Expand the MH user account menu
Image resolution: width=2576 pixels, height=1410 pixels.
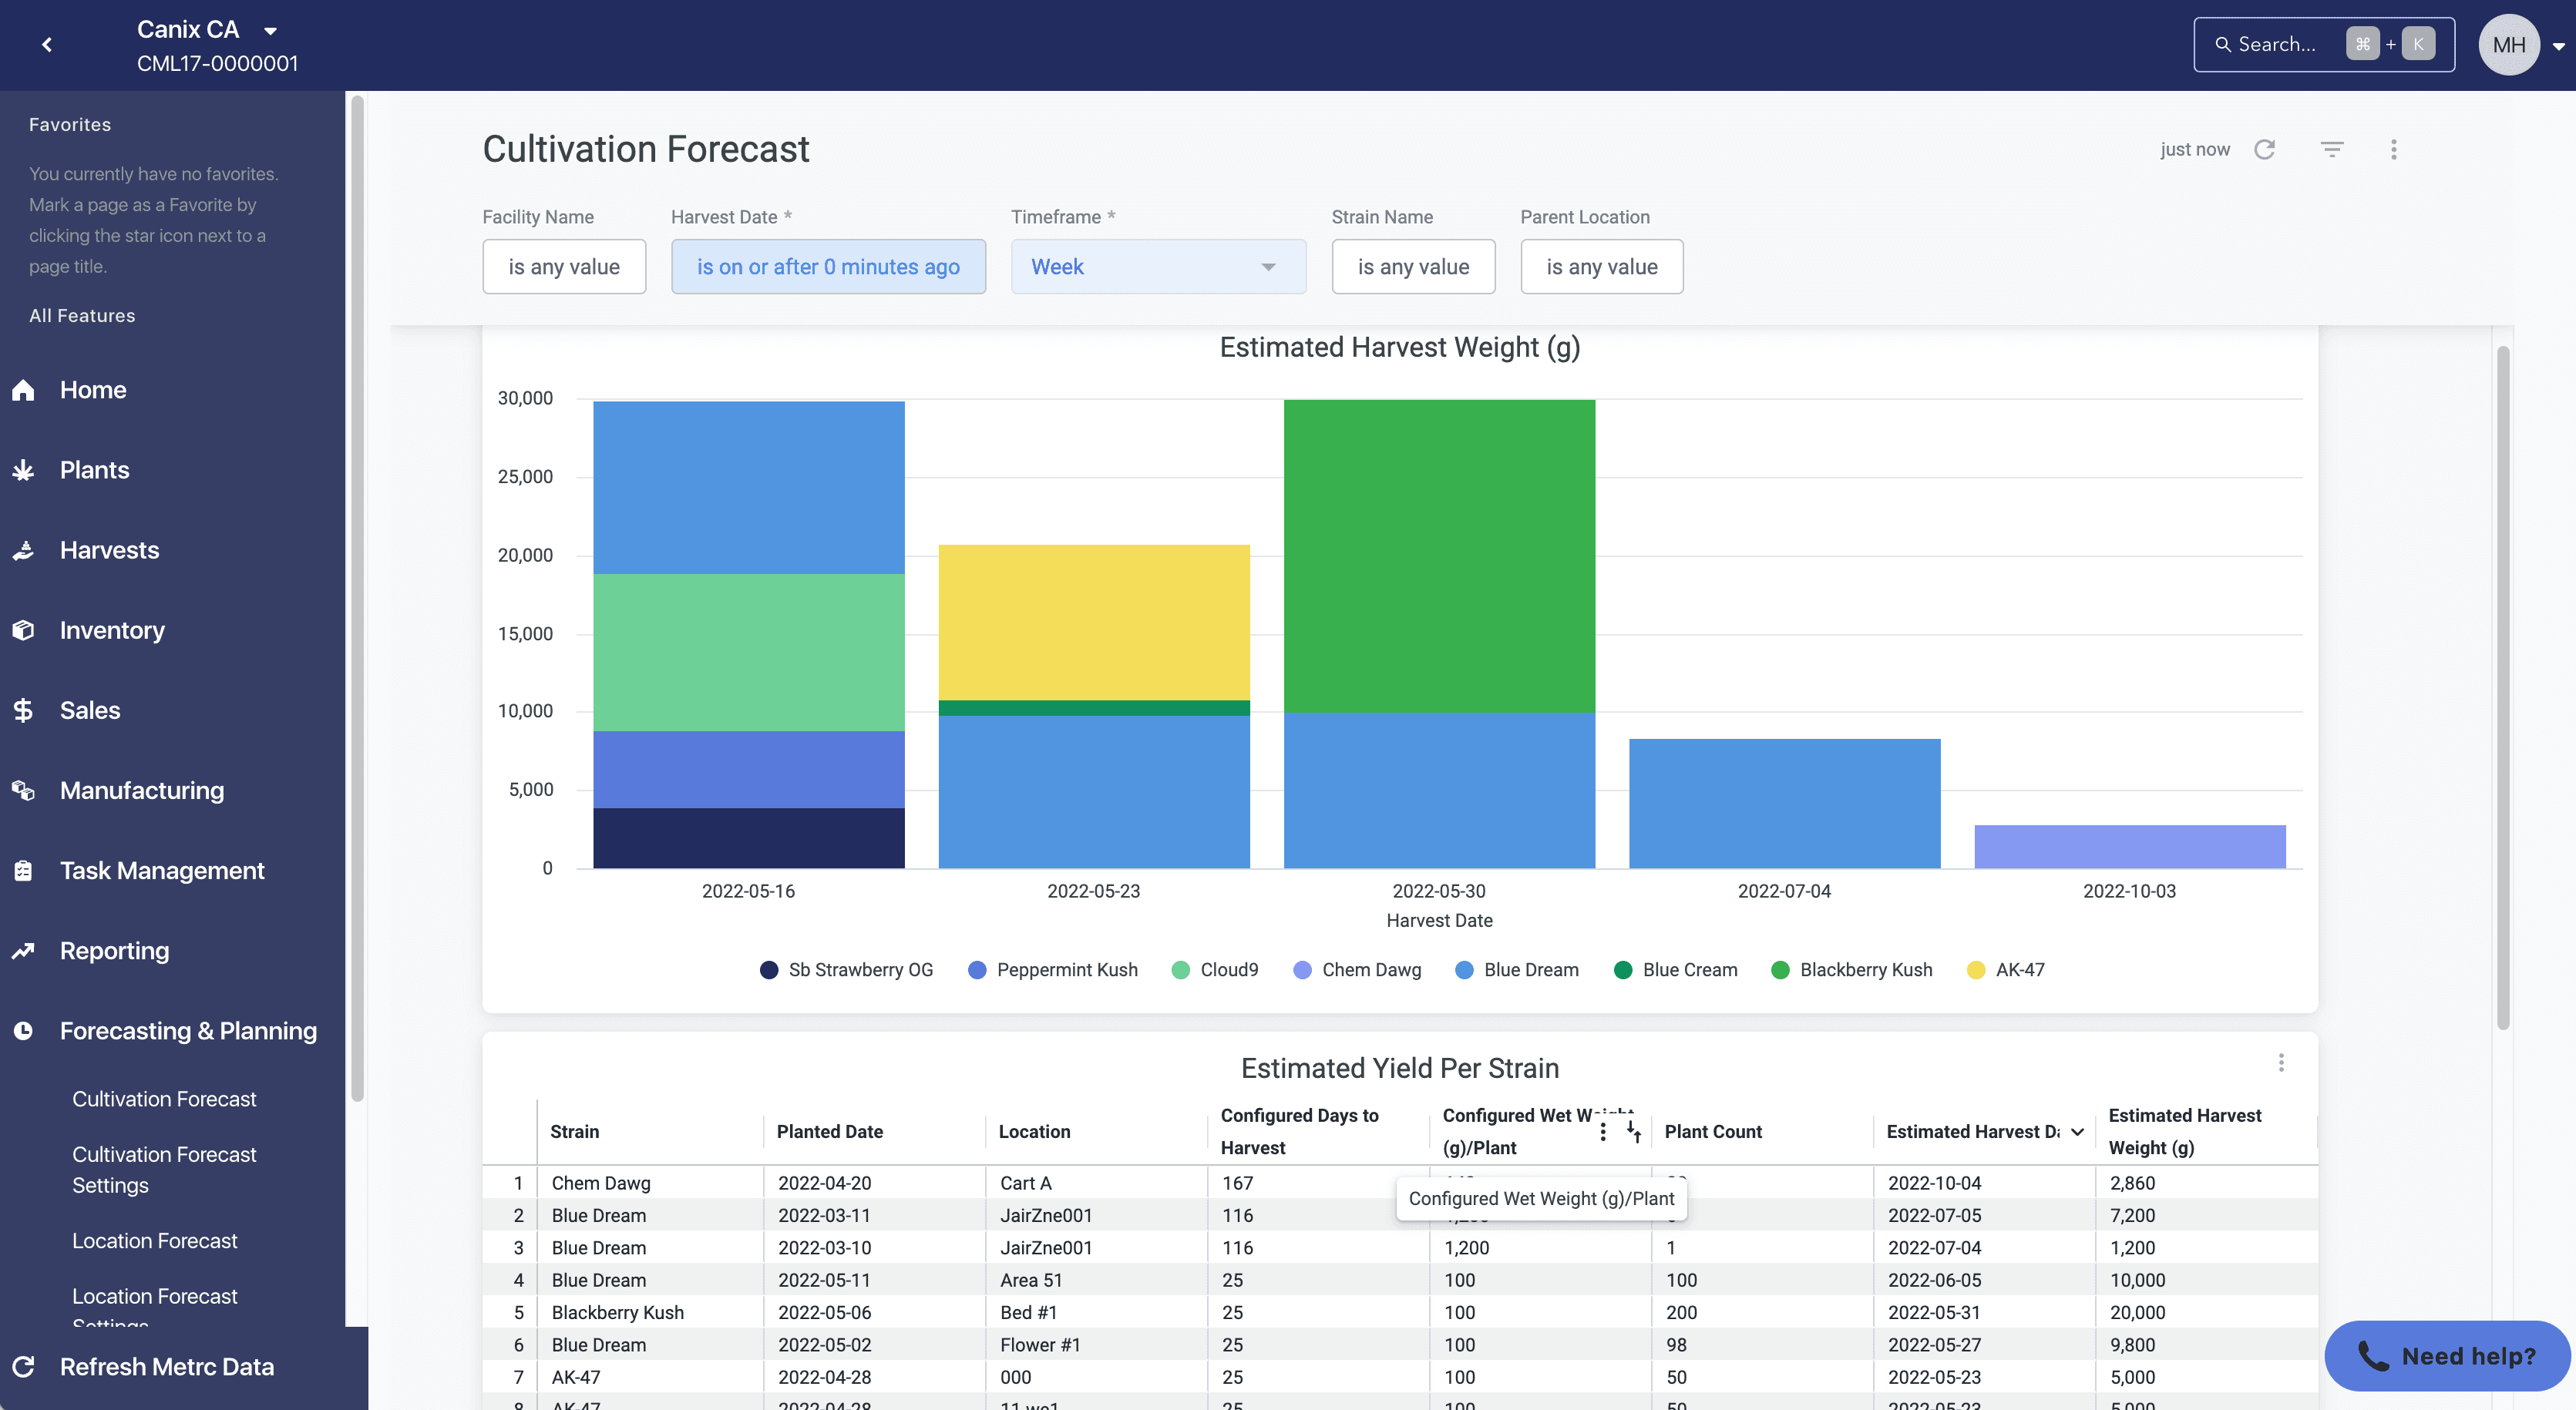[2558, 46]
